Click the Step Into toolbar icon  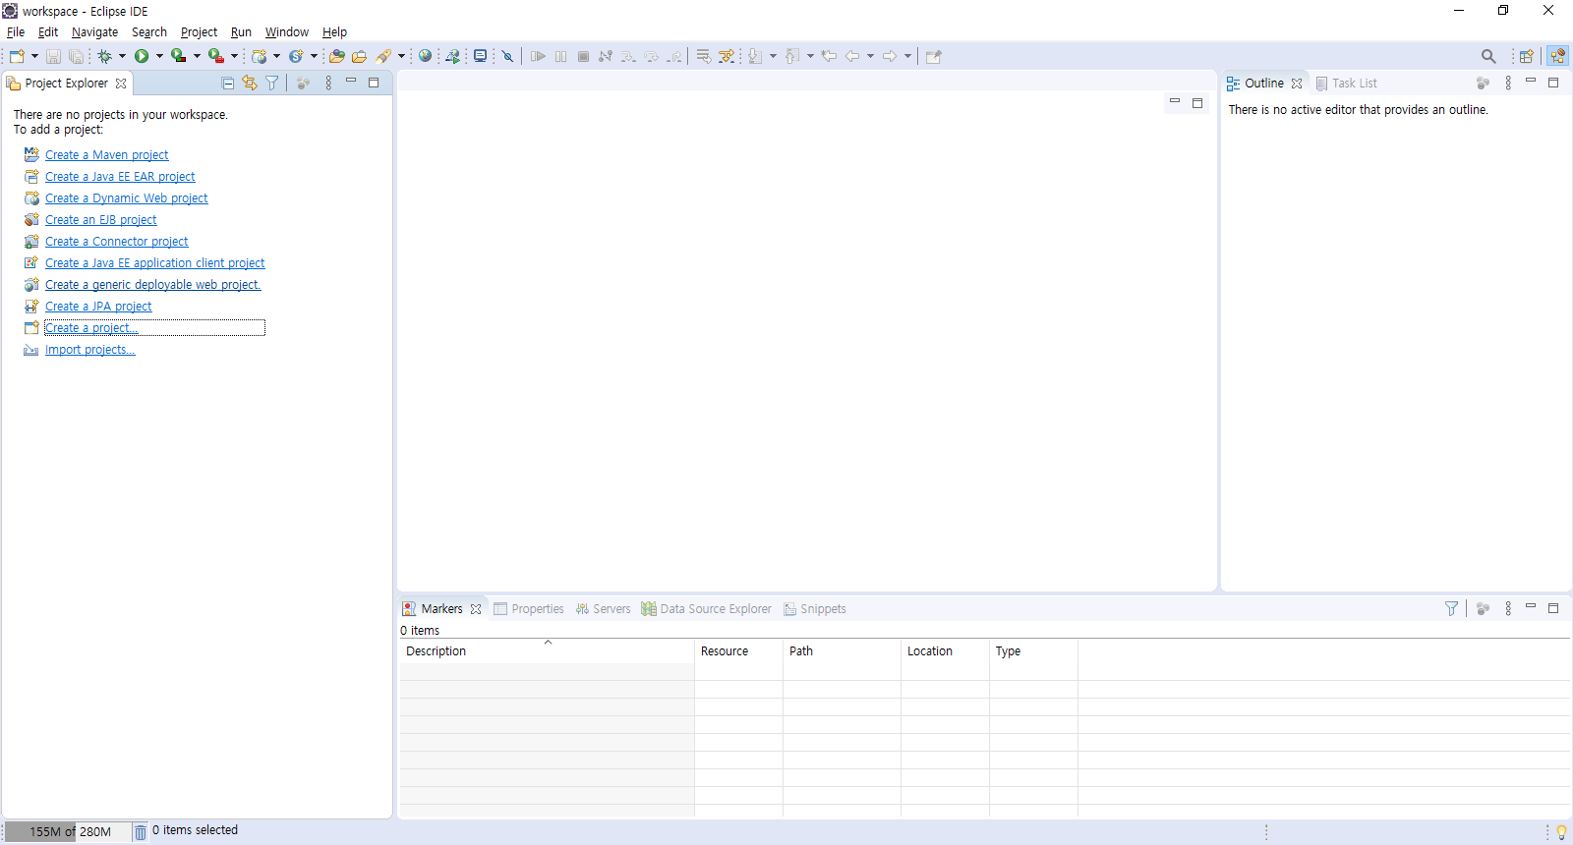pos(628,57)
